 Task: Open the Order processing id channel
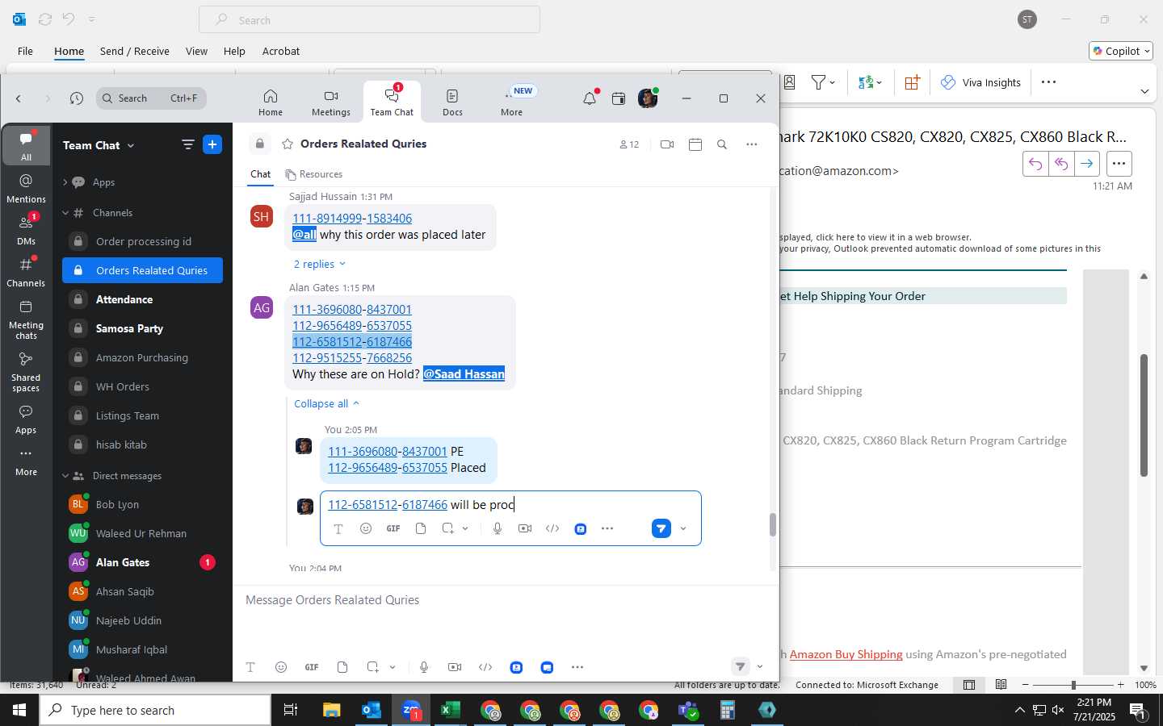[142, 241]
